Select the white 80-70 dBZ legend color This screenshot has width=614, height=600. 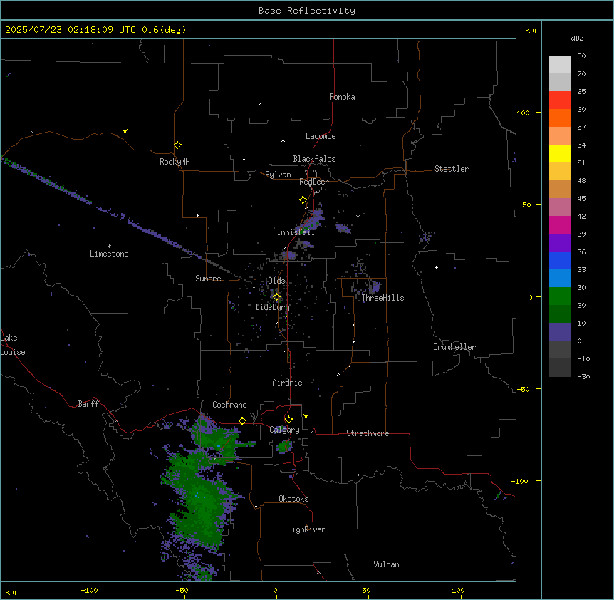pyautogui.click(x=560, y=65)
